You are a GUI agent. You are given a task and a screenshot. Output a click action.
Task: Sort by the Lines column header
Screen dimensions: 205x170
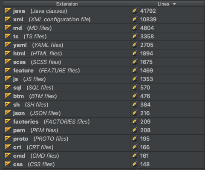click(167, 4)
